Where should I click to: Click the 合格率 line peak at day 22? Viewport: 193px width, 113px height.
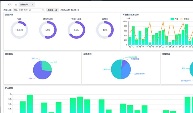[163, 22]
